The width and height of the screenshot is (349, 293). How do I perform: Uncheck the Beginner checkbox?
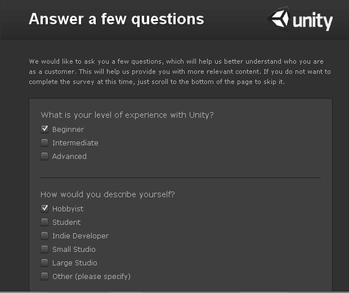pyautogui.click(x=44, y=129)
